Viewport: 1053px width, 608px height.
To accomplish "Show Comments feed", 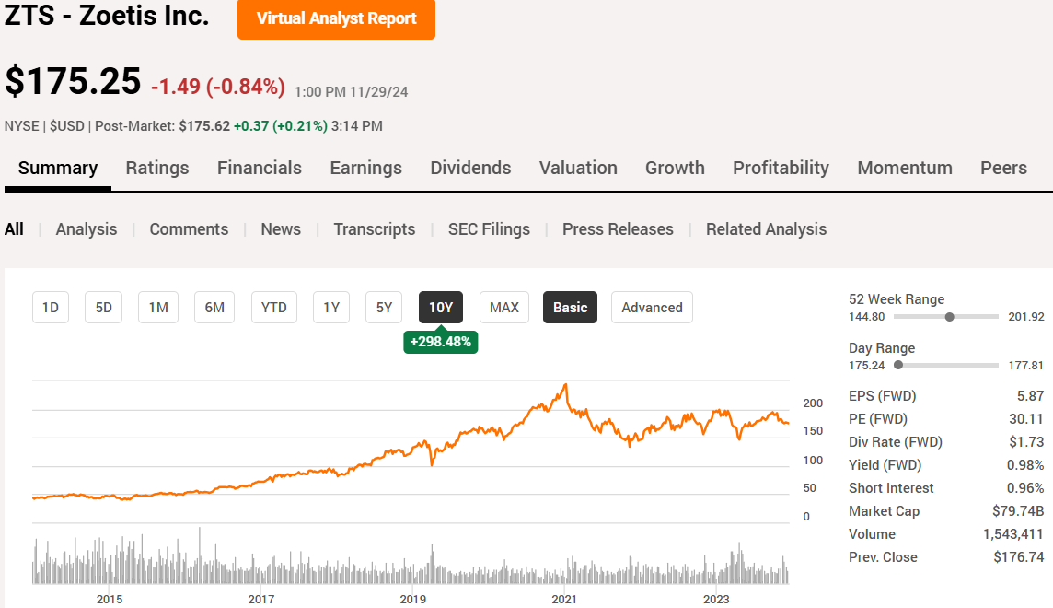I will pos(189,229).
